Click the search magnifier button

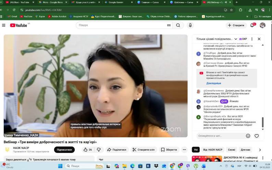pyautogui.click(x=178, y=25)
